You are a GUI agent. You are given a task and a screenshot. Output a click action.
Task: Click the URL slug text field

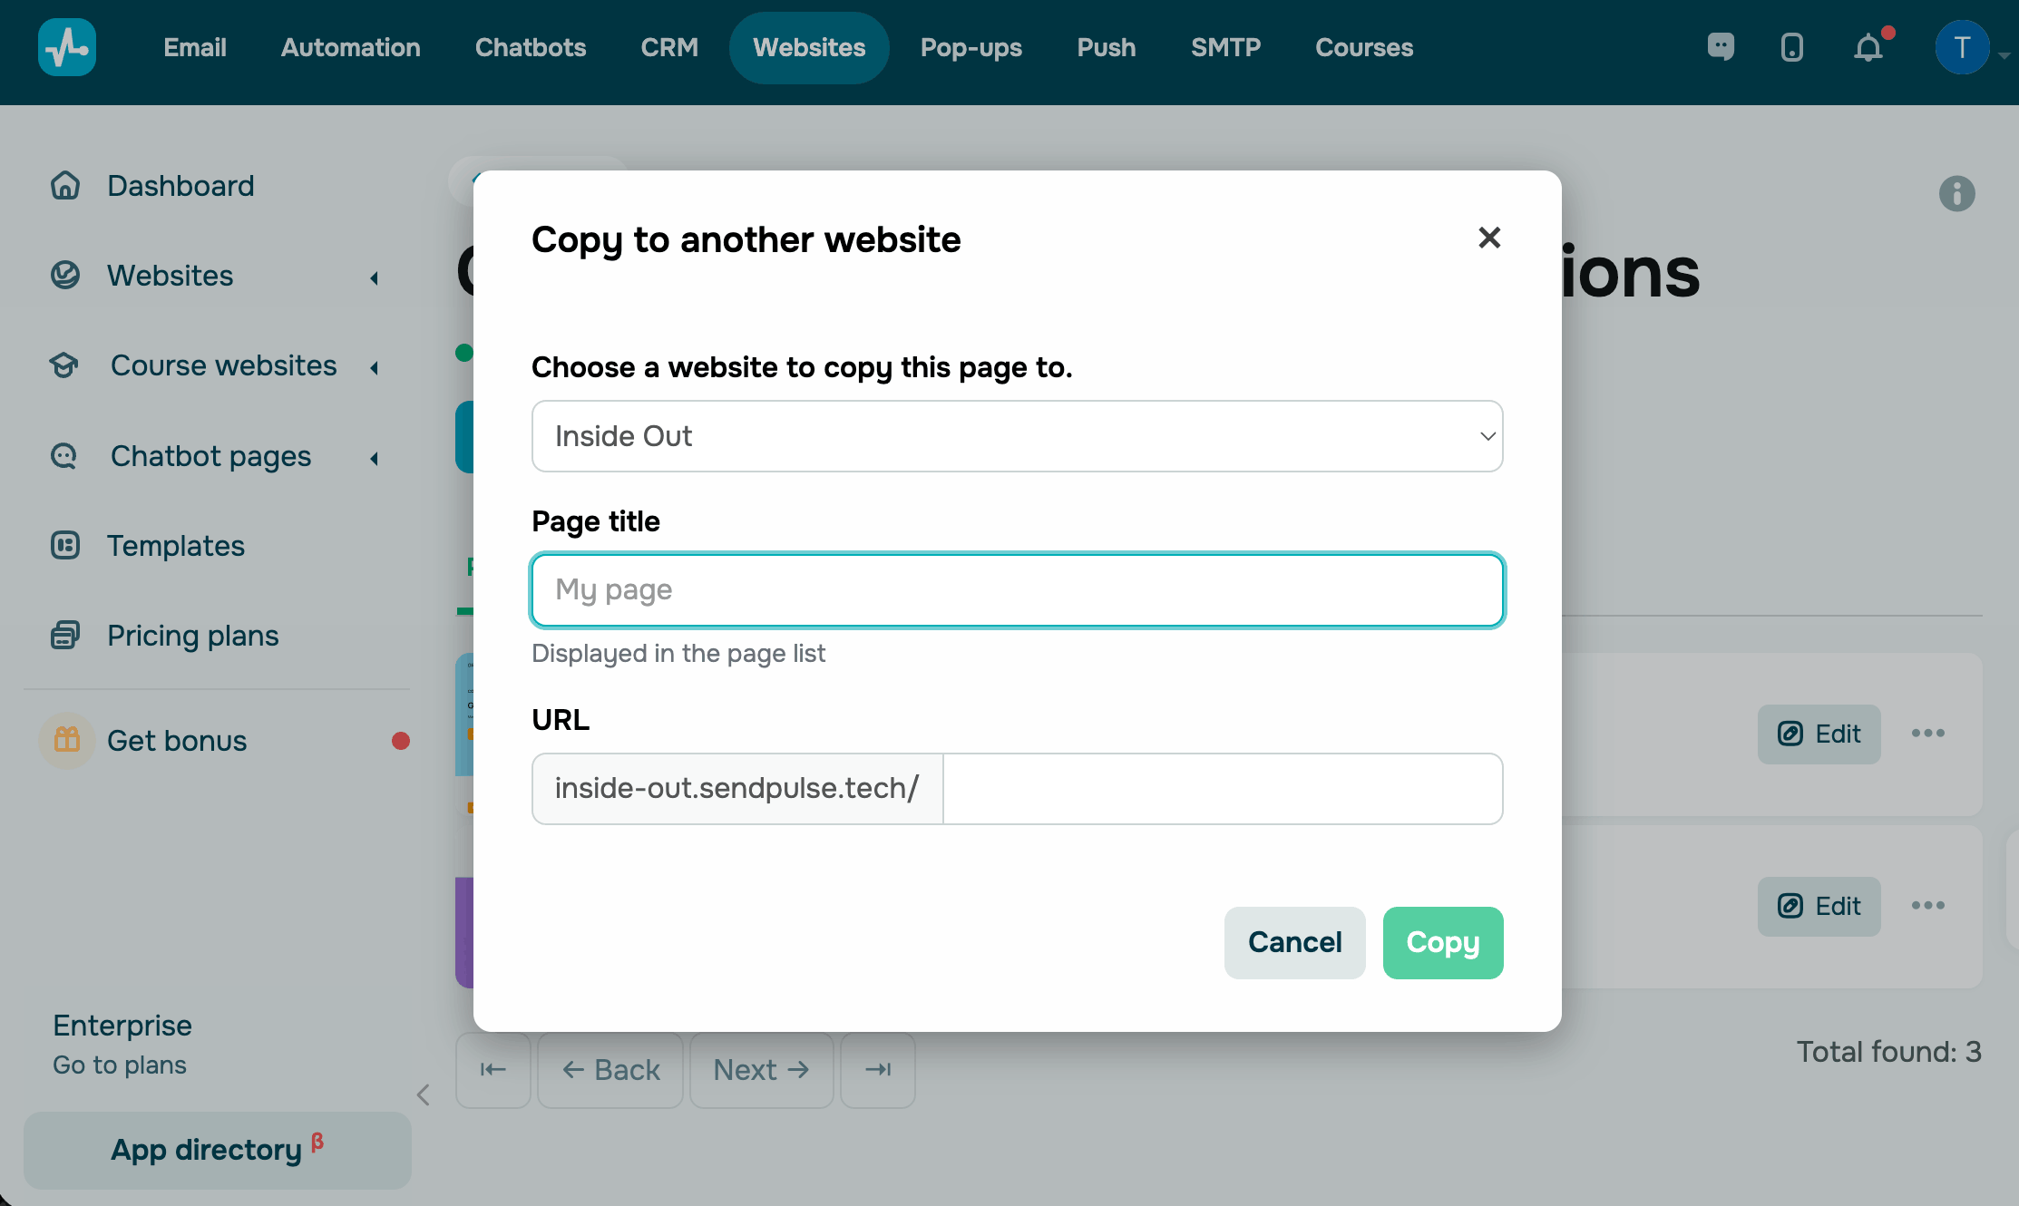pos(1222,789)
